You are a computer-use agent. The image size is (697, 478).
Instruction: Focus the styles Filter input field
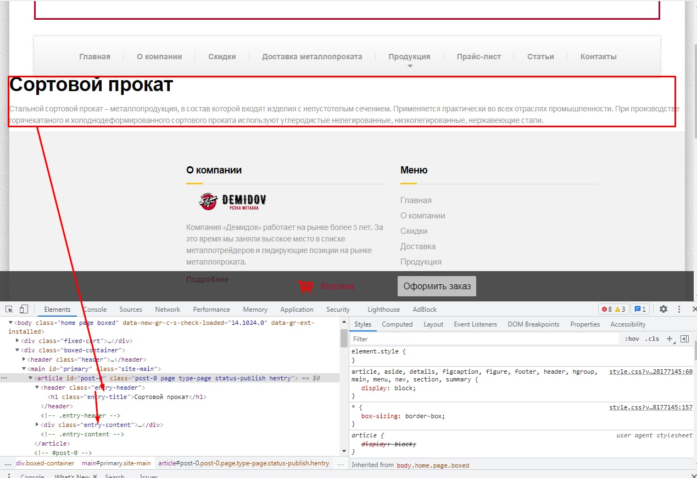pyautogui.click(x=485, y=339)
